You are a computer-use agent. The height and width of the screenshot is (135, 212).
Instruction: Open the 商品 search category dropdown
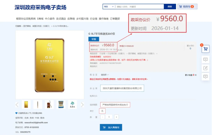pos(109,7)
